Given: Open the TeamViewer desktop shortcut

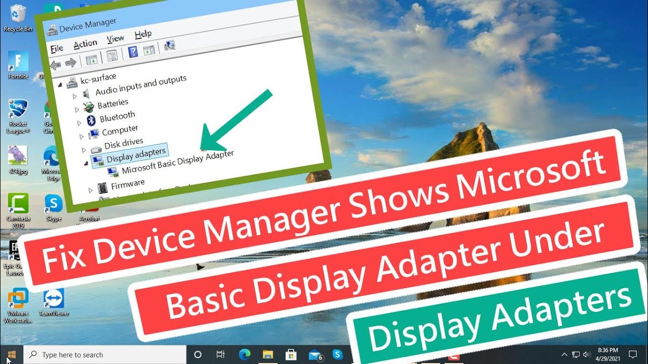Looking at the screenshot, I should coord(54,302).
